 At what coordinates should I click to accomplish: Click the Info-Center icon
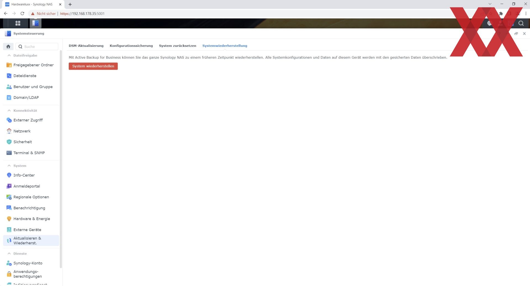pos(9,175)
